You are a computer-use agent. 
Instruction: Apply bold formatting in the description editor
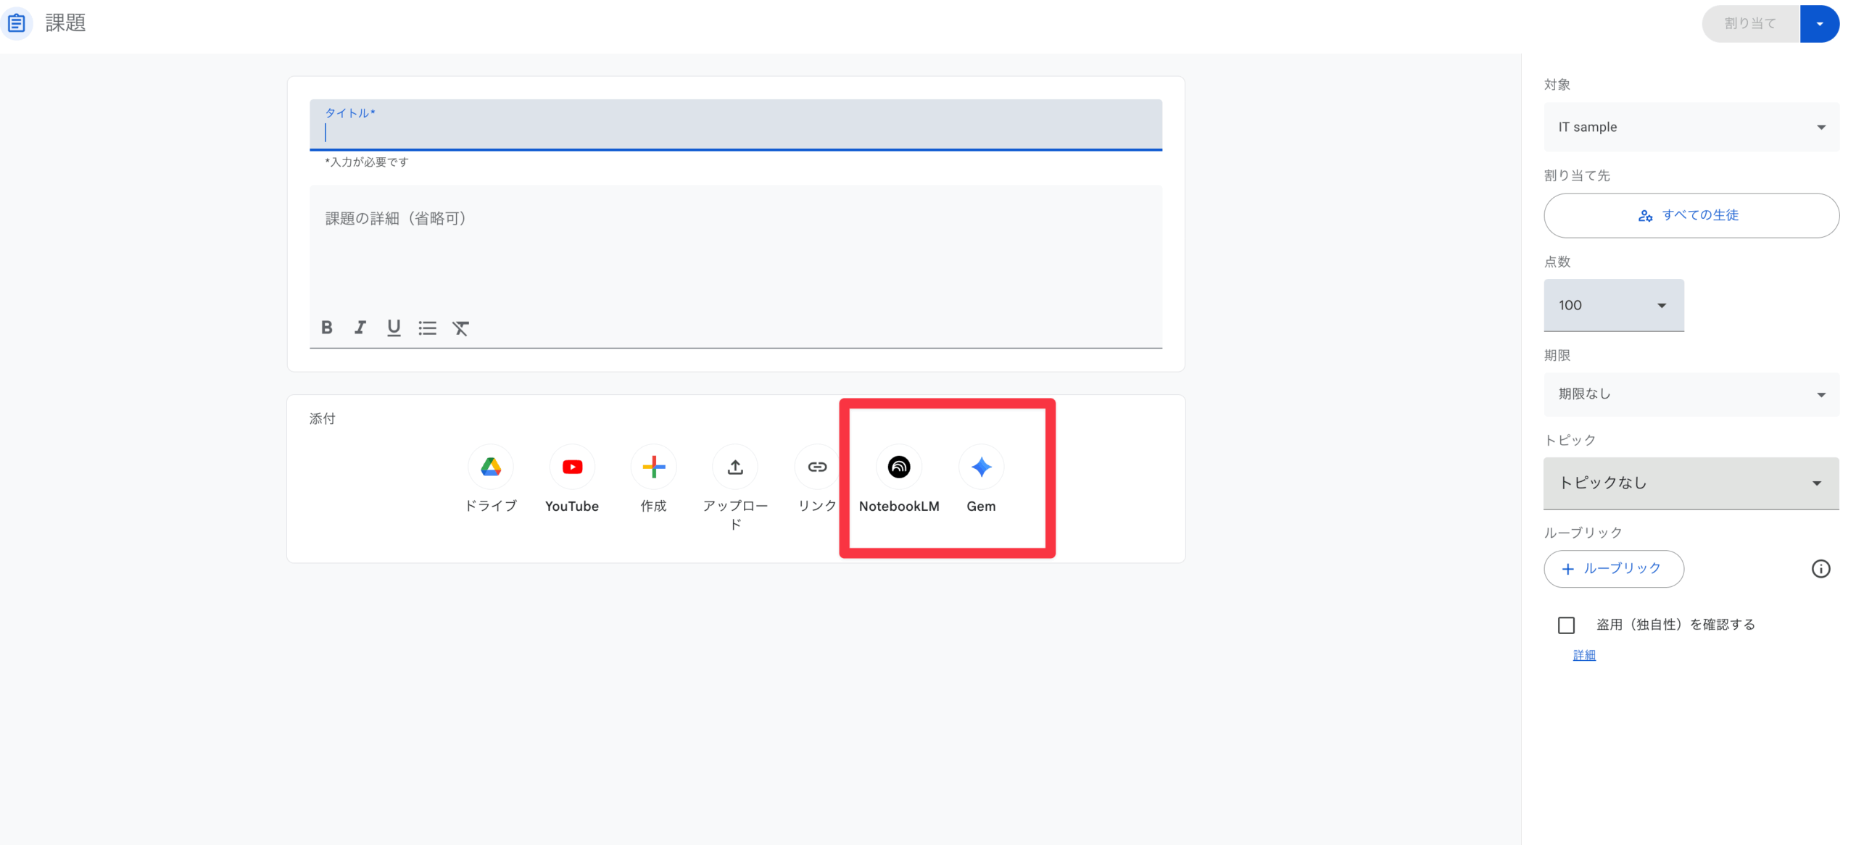(x=326, y=328)
